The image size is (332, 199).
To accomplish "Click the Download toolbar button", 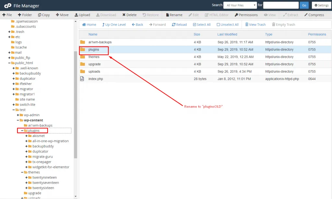I will [x=106, y=15].
